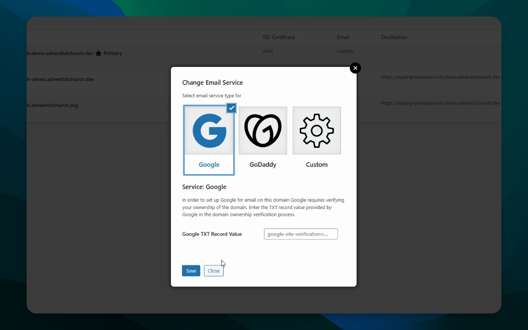Click the 'Primary' label next to the star

click(112, 53)
